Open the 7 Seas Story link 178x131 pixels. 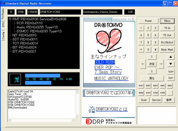click(108, 72)
